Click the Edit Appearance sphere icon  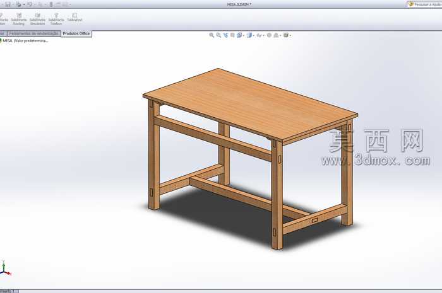(x=269, y=35)
